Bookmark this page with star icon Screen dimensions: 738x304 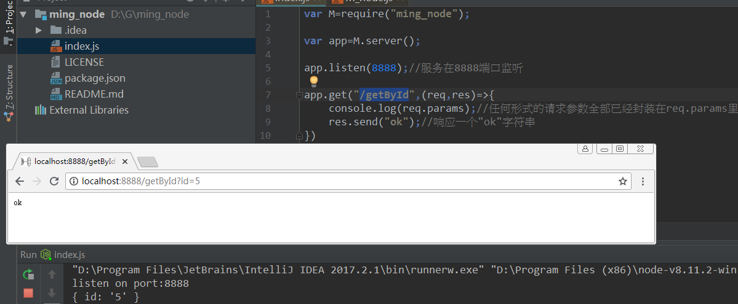[623, 181]
